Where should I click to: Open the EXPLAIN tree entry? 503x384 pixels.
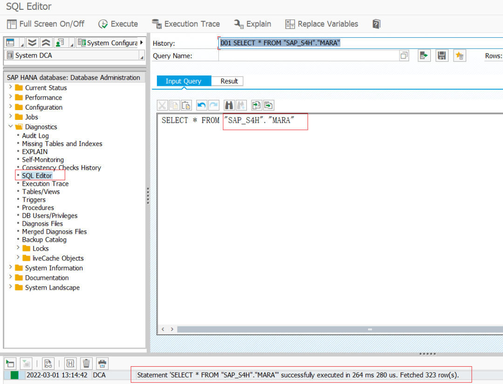[x=34, y=152]
